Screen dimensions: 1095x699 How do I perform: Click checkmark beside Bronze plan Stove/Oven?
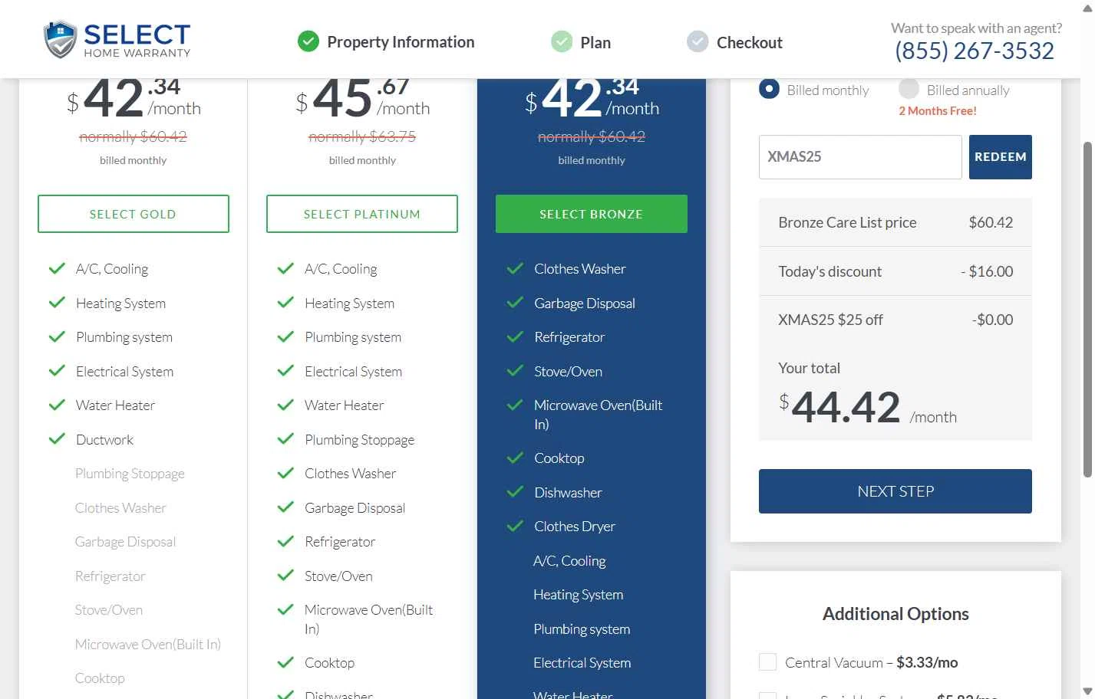515,371
